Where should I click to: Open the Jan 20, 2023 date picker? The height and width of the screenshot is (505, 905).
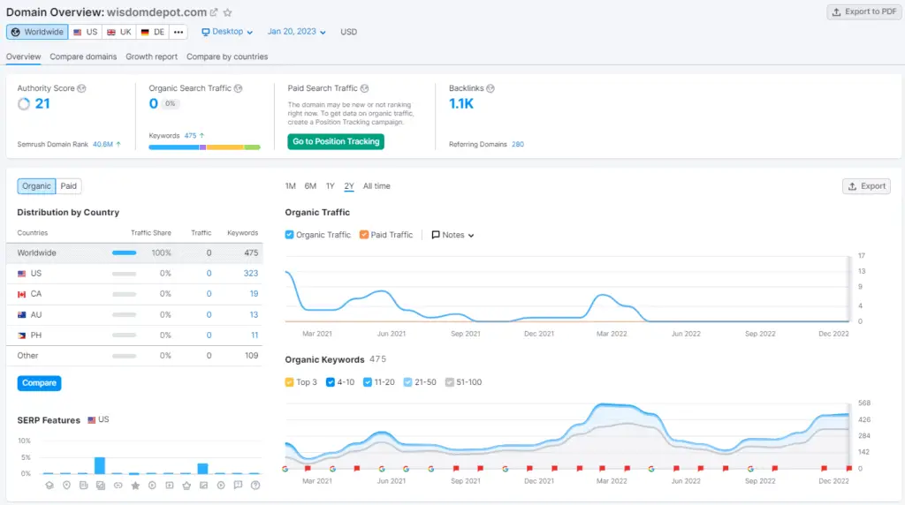(296, 32)
